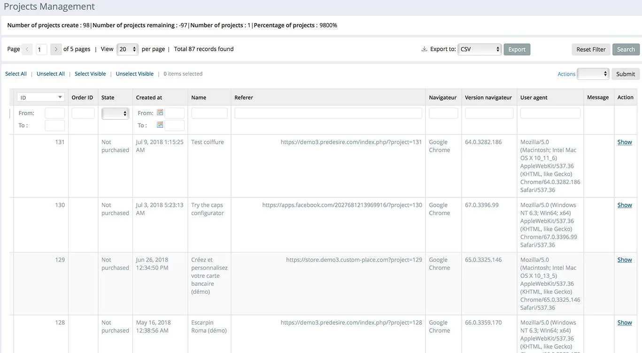Focus the Referer filter field
Screen dimensions: 642x353
[x=328, y=113]
